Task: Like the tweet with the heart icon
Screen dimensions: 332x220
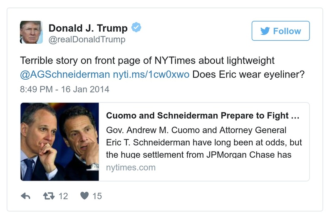Action: [84, 196]
